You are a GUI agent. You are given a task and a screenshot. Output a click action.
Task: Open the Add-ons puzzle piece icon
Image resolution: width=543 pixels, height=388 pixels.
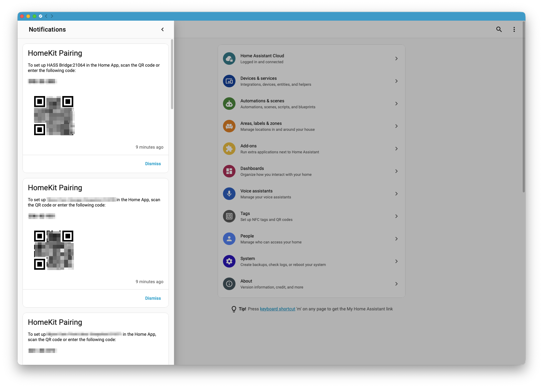point(229,149)
